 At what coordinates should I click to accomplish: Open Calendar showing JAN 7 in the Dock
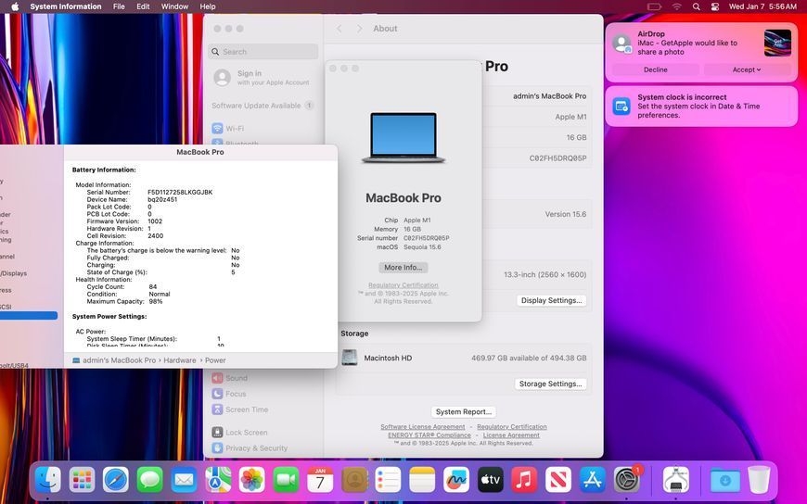(320, 480)
